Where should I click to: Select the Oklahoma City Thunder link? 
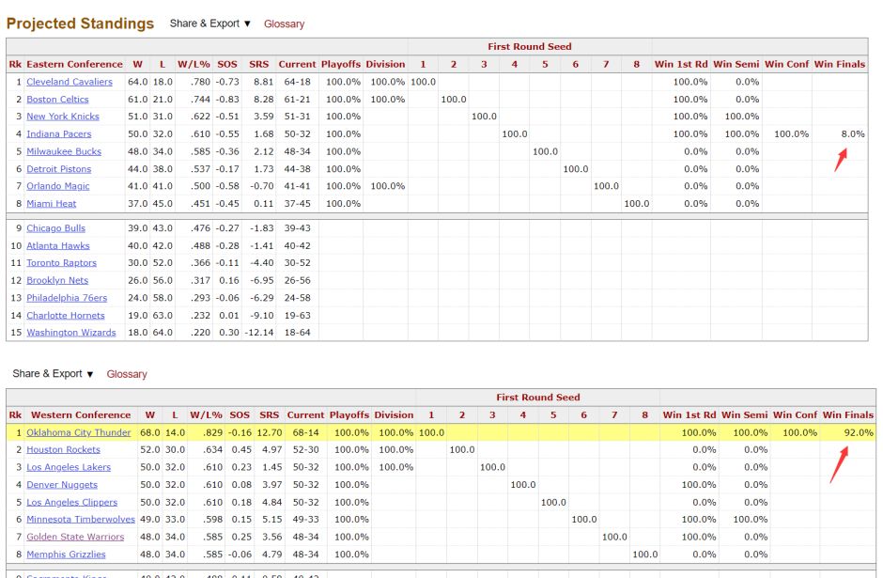pyautogui.click(x=78, y=432)
